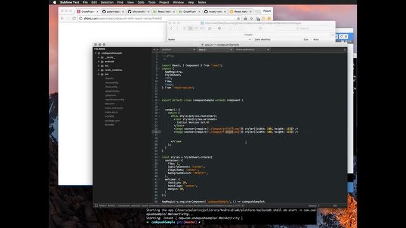Open package.json in the sidebar
Viewport: 406px width, 228px height.
112,120
